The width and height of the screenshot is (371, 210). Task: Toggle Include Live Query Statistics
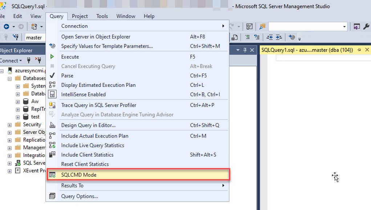coord(137,145)
